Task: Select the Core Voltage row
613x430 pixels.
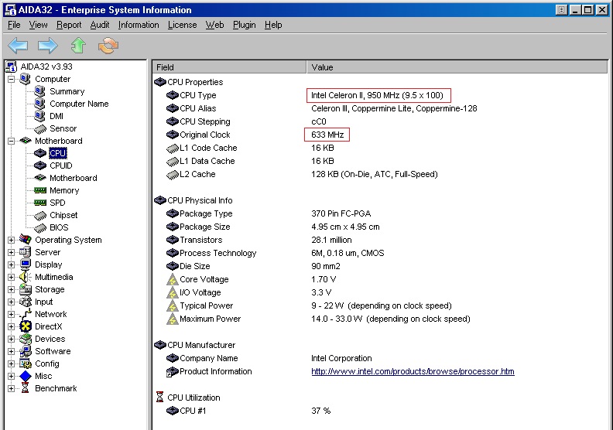Action: click(x=380, y=279)
